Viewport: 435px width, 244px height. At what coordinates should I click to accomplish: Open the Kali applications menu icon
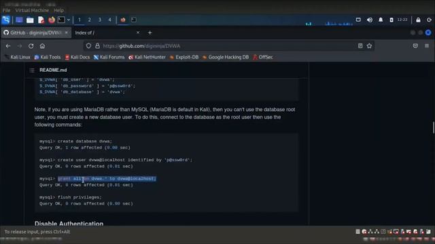[x=6, y=20]
